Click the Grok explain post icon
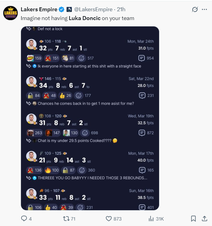Viewport: 212px width, 226px height. click(195, 9)
